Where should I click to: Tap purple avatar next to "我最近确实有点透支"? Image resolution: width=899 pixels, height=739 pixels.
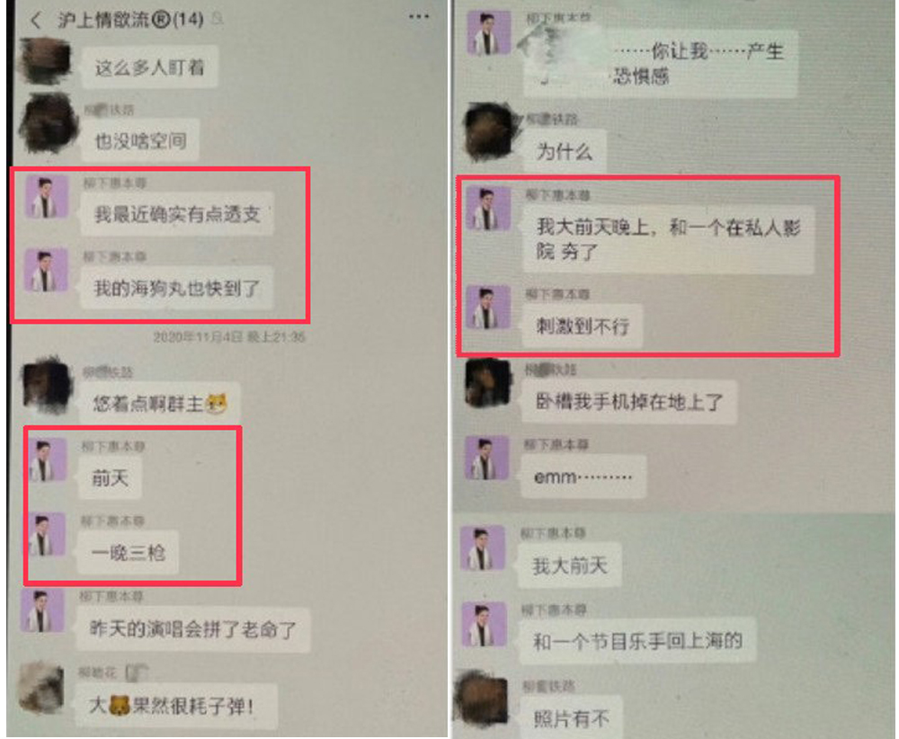(47, 197)
